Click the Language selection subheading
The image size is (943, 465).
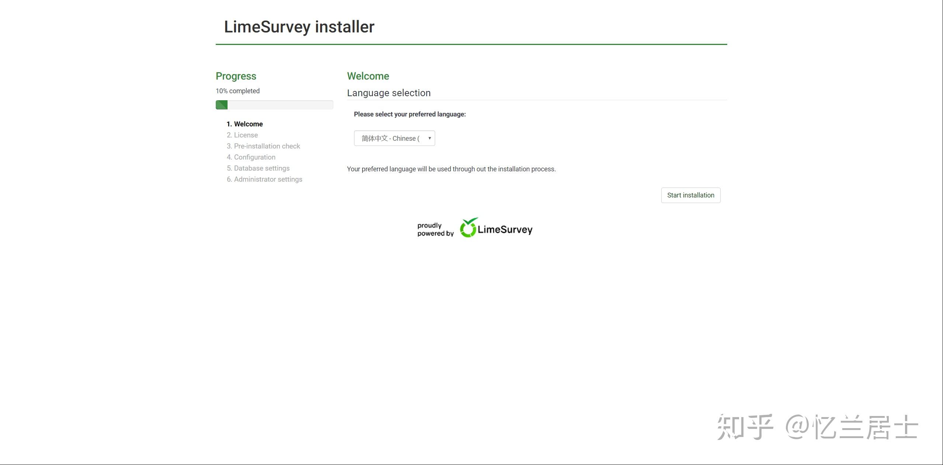tap(388, 93)
